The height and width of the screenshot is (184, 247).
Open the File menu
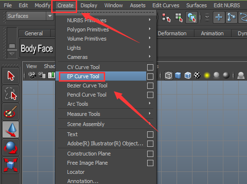[8, 5]
